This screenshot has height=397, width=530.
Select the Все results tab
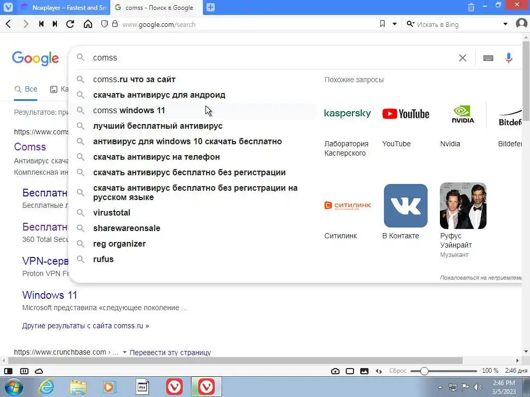tap(26, 89)
